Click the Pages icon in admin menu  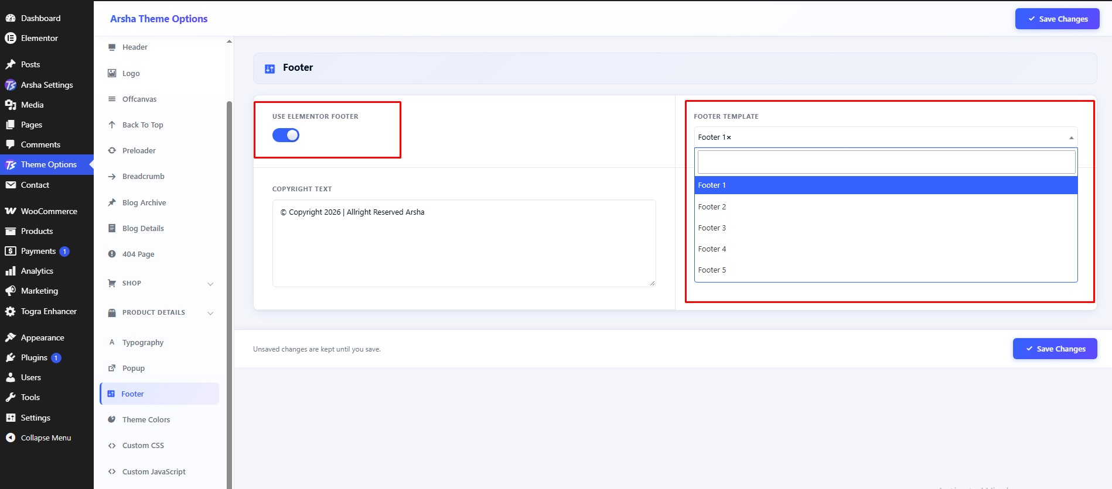tap(11, 125)
